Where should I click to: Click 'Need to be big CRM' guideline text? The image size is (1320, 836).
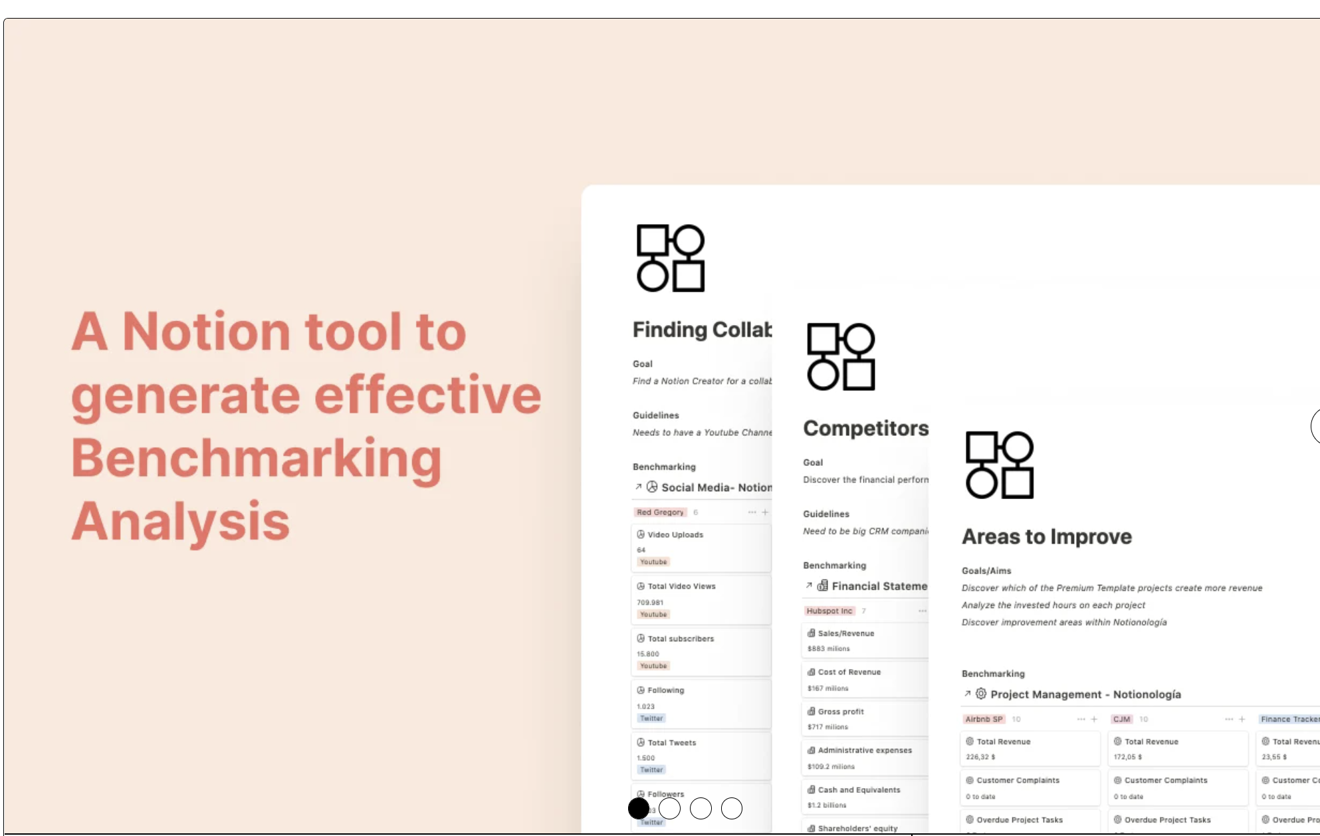coord(865,531)
